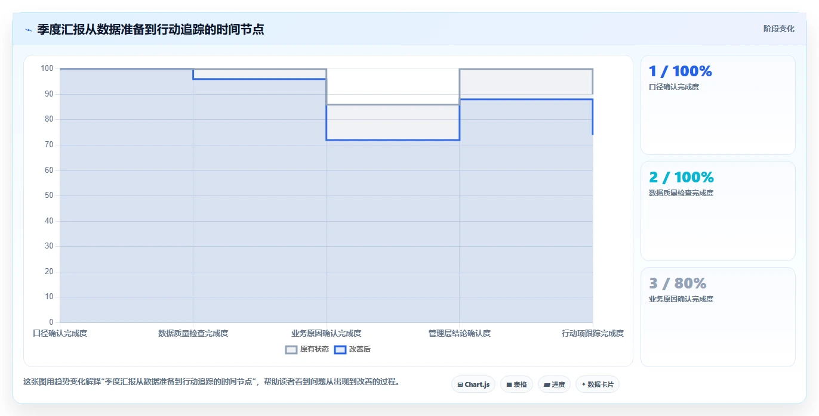Click the lightning icon beside the title
The height and width of the screenshot is (416, 819).
[x=29, y=30]
